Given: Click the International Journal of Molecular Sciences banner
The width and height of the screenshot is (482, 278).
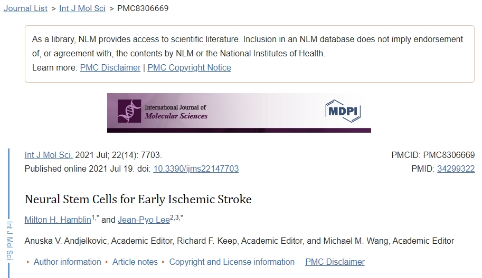Looking at the screenshot, I should click(239, 113).
